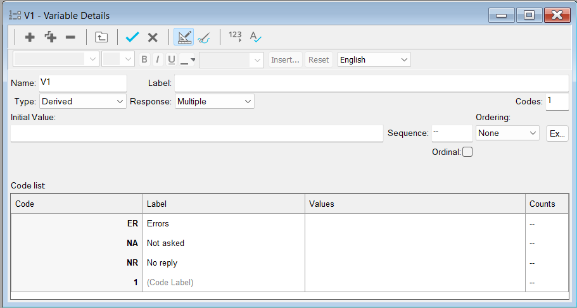577x308 pixels.
Task: Select the Errors label cell
Action: (x=224, y=223)
